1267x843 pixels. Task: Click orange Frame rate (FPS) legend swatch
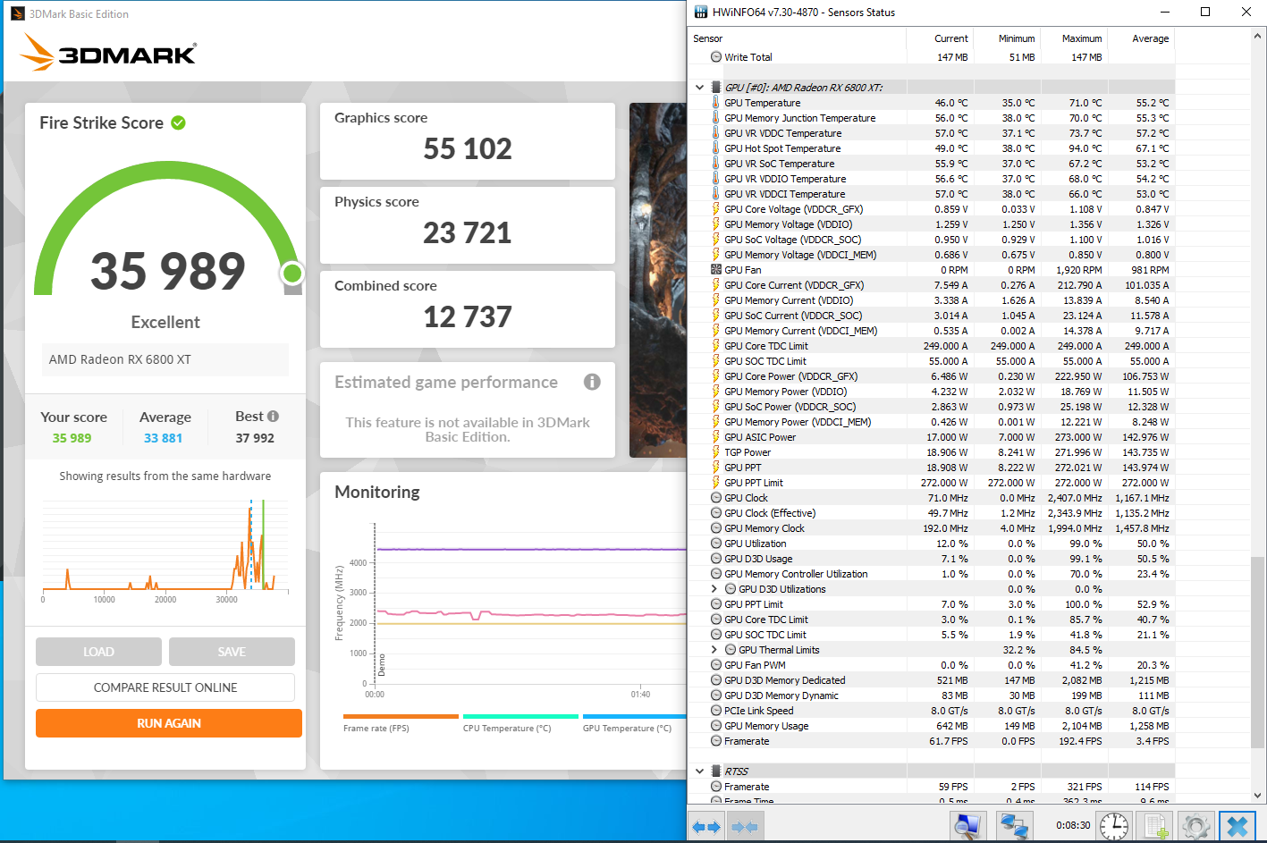pyautogui.click(x=401, y=716)
